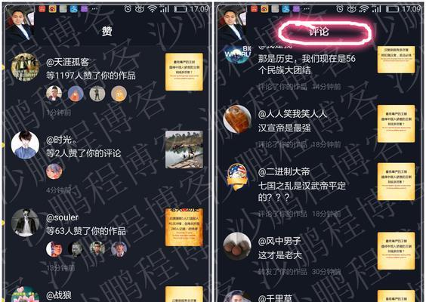Tap avatar of 风中男子 in comments
The image size is (426, 302).
point(237,246)
